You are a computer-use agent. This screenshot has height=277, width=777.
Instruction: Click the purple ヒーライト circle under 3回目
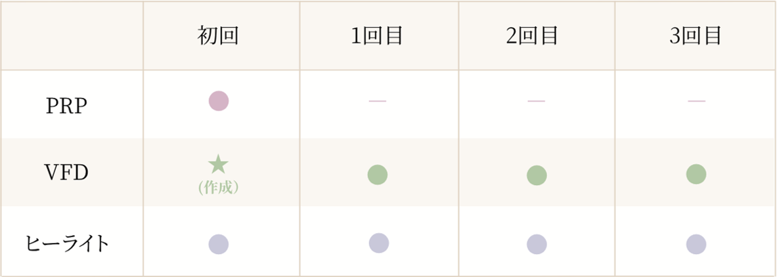click(696, 244)
